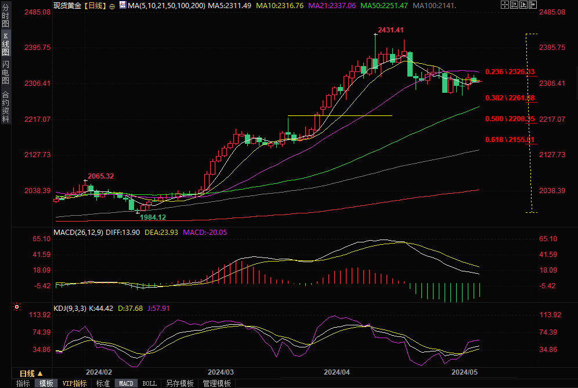Screen dimensions: 578x388
Task: Click the 2024/05 date label
Action: [464, 372]
